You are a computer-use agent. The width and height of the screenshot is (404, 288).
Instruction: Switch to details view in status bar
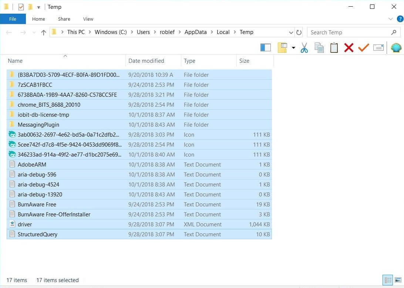click(x=388, y=280)
